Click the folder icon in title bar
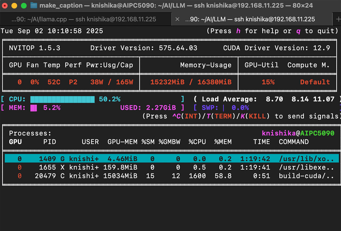Image resolution: width=341 pixels, height=231 pixels. click(34, 5)
